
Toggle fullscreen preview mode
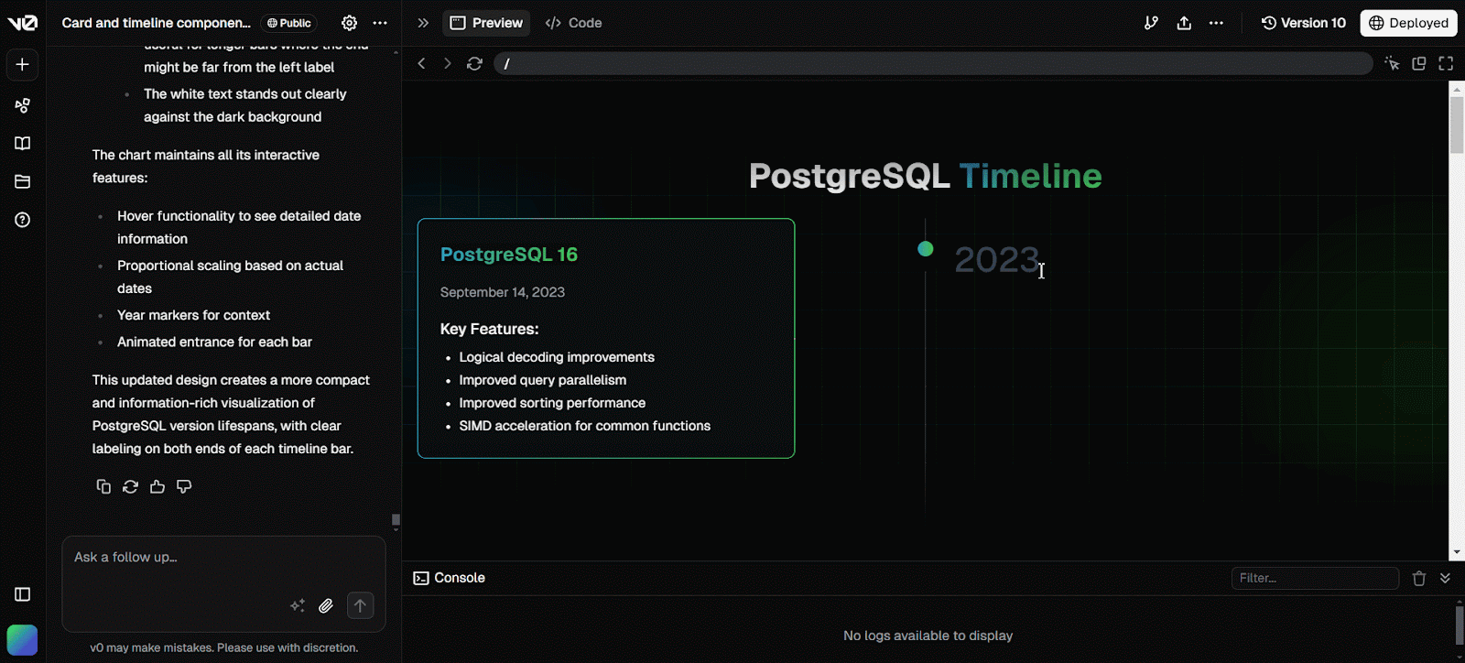pos(1446,63)
